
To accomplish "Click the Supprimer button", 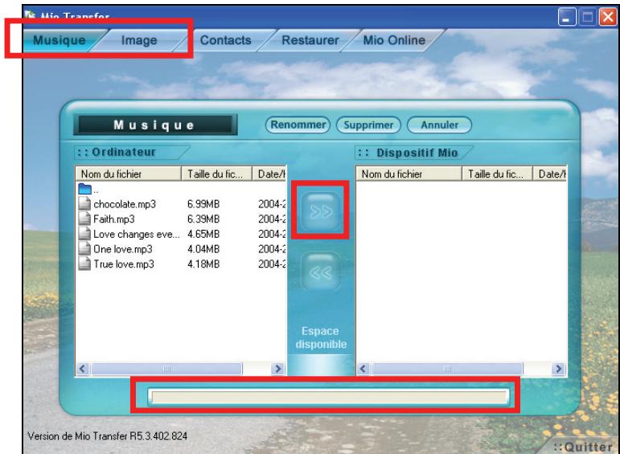I will tap(368, 125).
